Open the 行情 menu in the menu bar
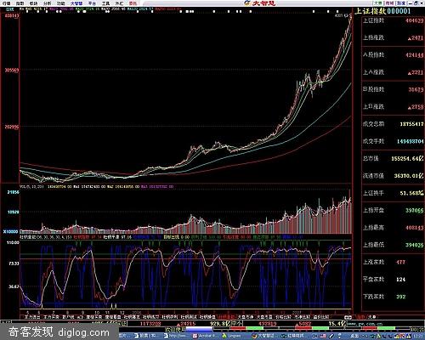425x340 pixels. coord(6,3)
